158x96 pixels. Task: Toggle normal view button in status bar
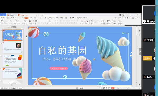[104, 88]
